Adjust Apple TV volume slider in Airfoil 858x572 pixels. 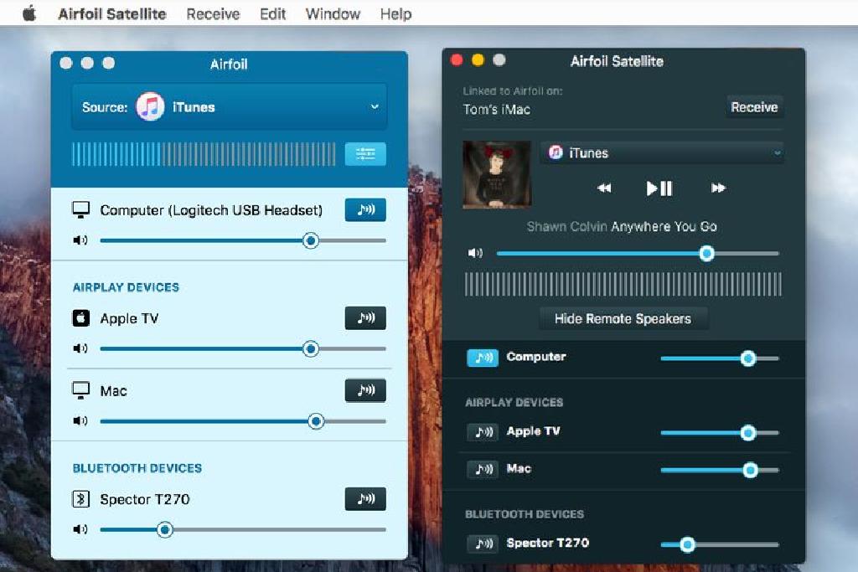click(243, 349)
